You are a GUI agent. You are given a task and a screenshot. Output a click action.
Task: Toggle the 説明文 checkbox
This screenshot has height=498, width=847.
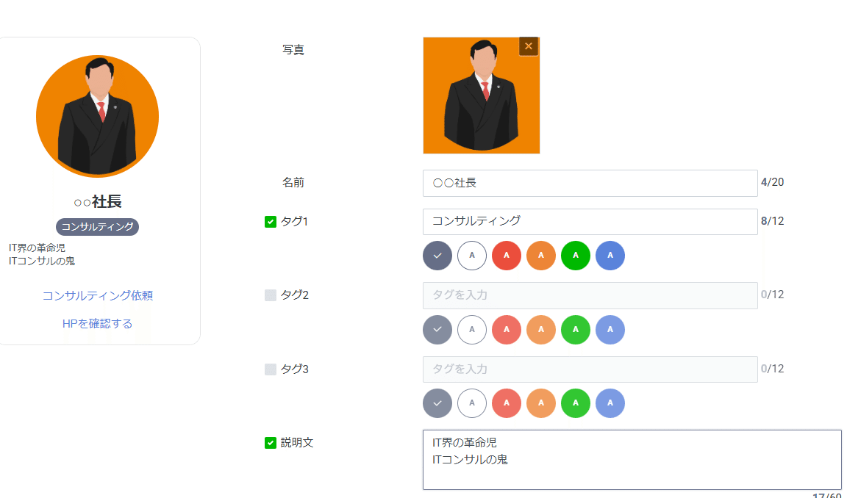pyautogui.click(x=271, y=443)
